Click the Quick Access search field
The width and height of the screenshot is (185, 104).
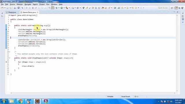click(x=163, y=8)
